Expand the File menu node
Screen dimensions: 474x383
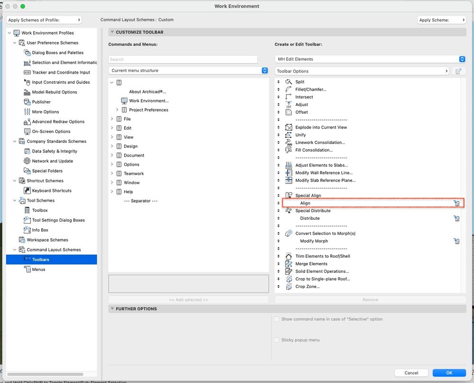coord(112,119)
